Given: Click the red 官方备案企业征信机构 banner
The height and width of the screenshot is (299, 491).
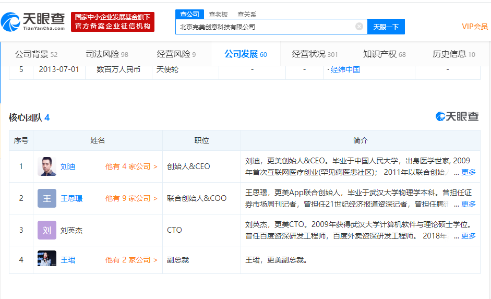Looking at the screenshot, I should (113, 22).
